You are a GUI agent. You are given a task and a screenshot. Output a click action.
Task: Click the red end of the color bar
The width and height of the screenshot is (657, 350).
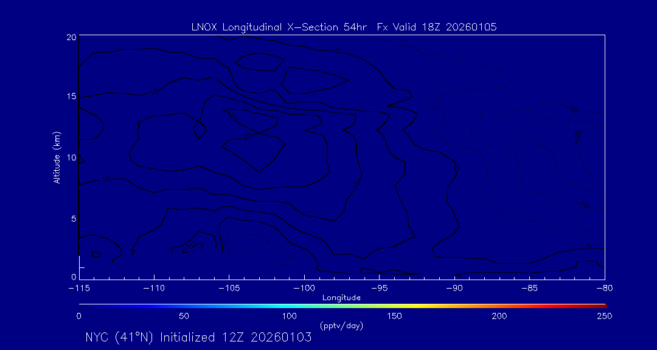[x=599, y=305]
